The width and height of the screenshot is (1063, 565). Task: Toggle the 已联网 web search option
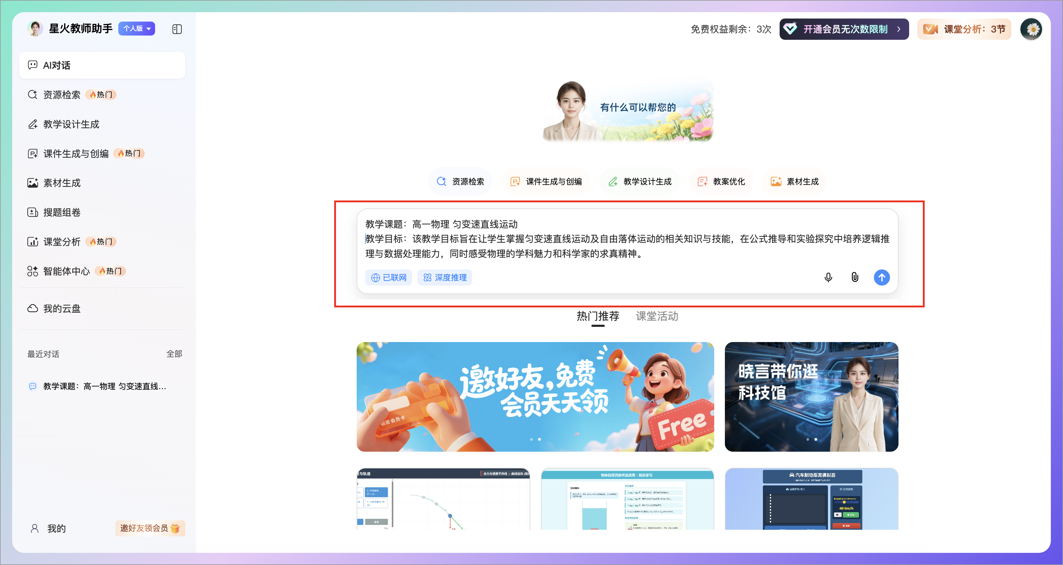388,277
